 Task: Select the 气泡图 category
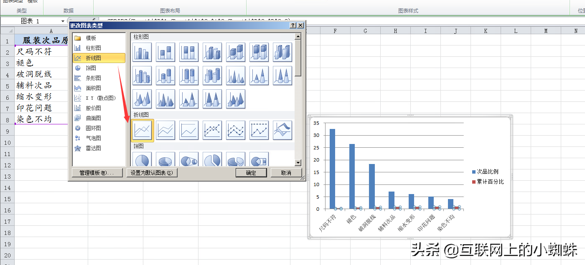coord(99,138)
